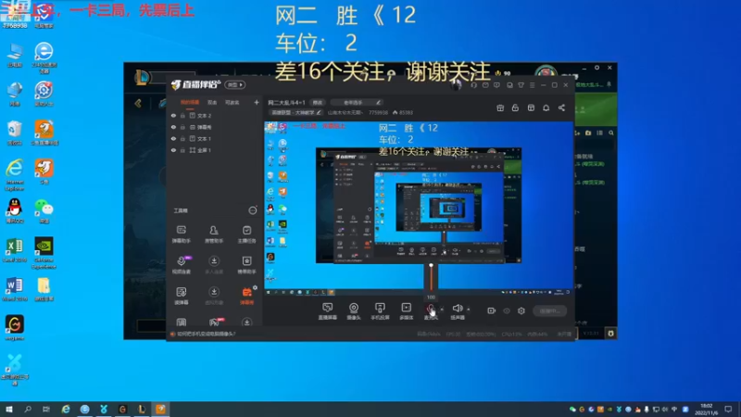The image size is (741, 417).
Task: Open the toolbox more-options circle button
Action: 253,210
